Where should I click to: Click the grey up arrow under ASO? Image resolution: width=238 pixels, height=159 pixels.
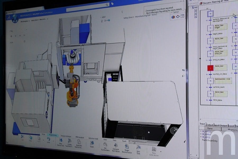click(x=102, y=21)
